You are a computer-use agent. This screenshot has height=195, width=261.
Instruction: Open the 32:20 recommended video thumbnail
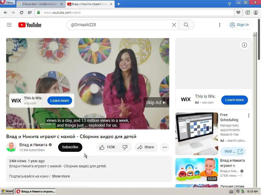click(197, 170)
